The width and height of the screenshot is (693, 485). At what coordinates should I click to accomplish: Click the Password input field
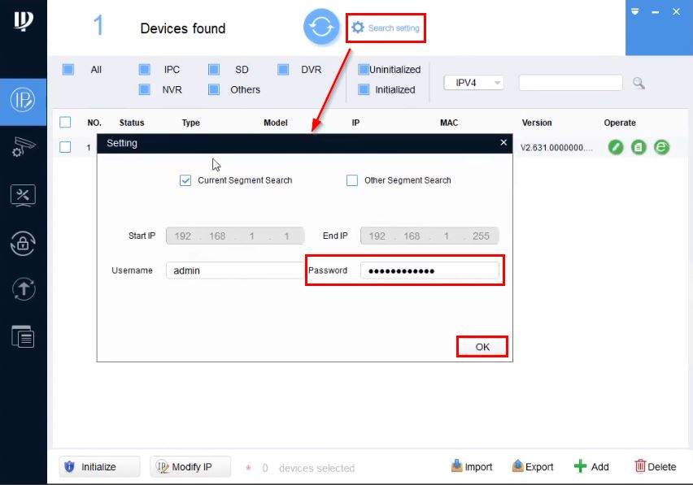point(429,271)
